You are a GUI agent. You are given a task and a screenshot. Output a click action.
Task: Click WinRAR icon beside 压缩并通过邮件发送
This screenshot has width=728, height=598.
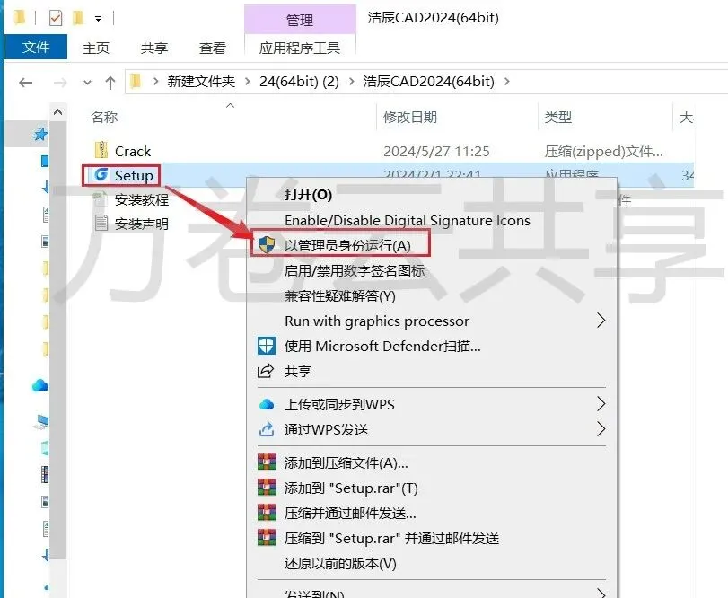pyautogui.click(x=267, y=513)
